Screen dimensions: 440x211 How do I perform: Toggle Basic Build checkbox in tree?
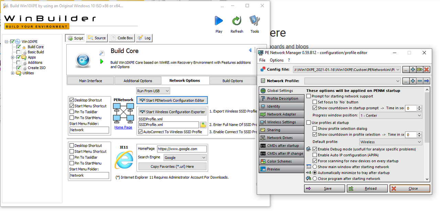coord(19,52)
